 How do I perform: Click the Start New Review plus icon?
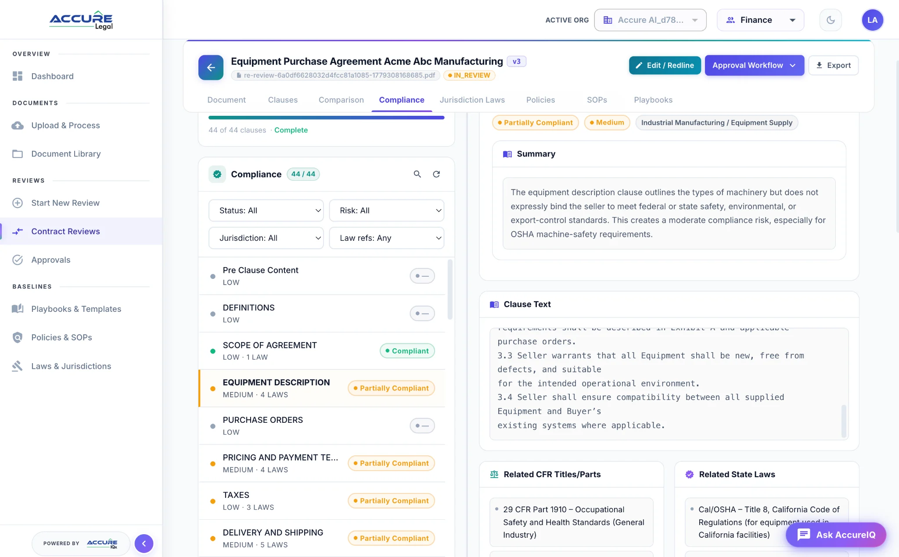(x=18, y=203)
